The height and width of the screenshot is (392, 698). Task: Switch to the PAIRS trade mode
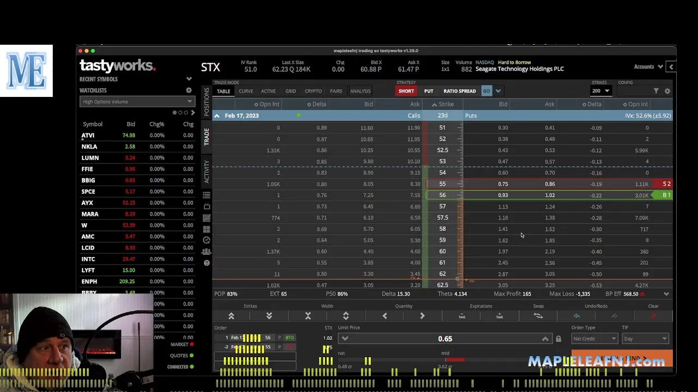point(336,91)
